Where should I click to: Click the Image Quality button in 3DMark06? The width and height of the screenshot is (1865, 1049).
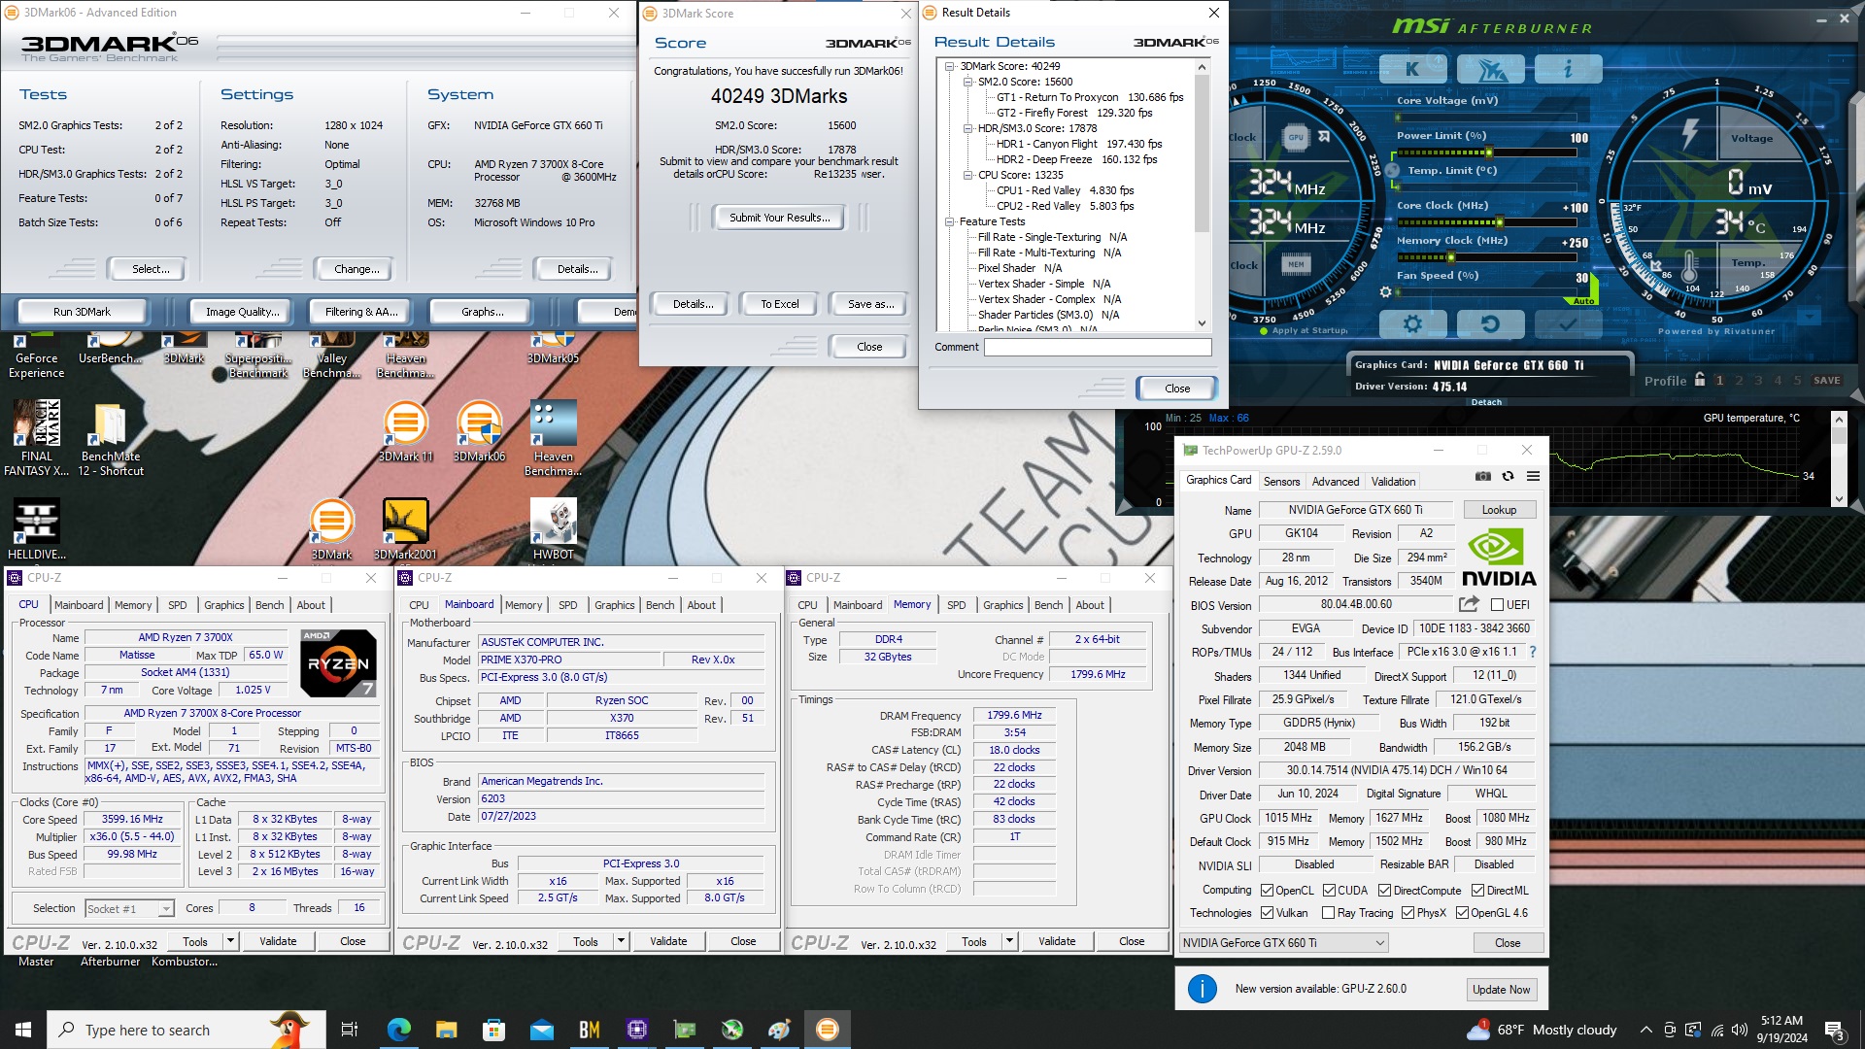242,312
